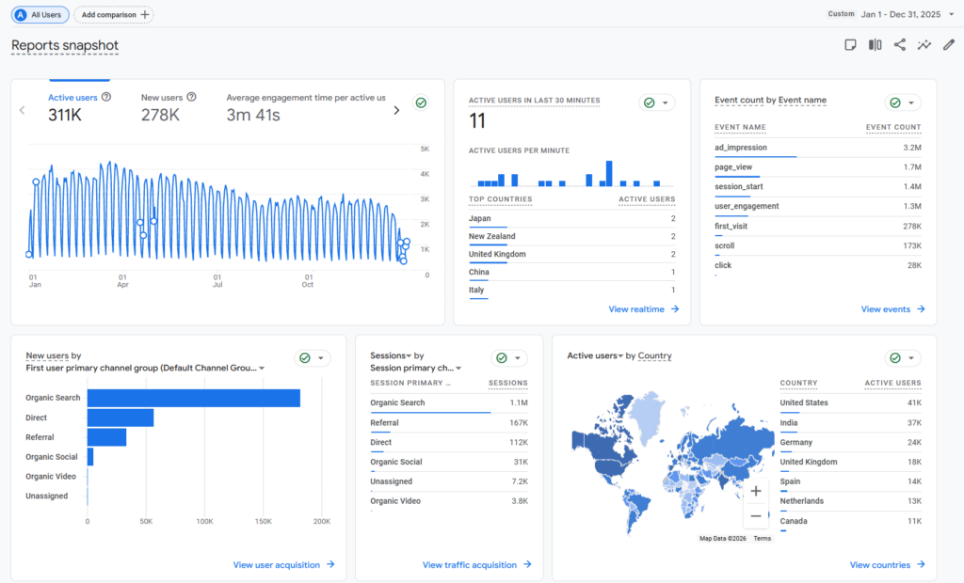
Task: Customize report with the pencil icon
Action: pos(949,45)
